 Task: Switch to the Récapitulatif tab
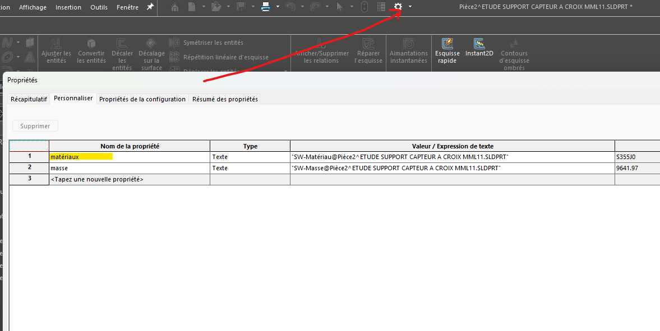click(29, 99)
